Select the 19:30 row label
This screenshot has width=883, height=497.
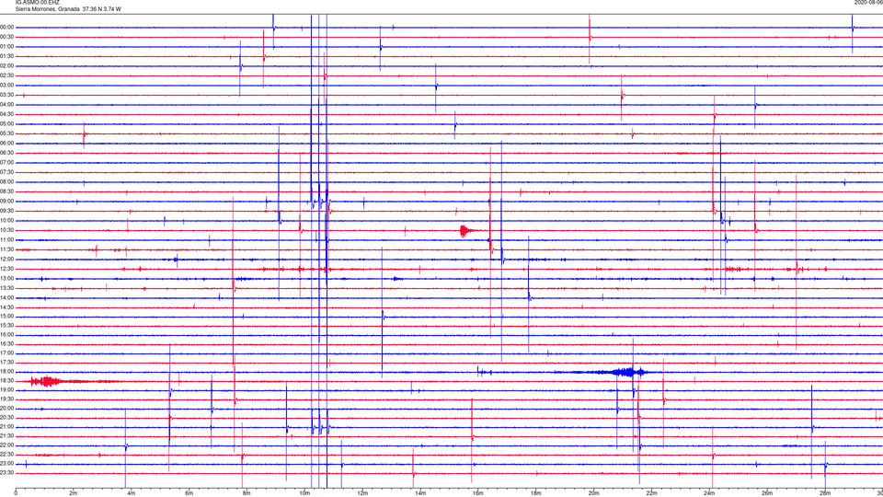pos(7,399)
